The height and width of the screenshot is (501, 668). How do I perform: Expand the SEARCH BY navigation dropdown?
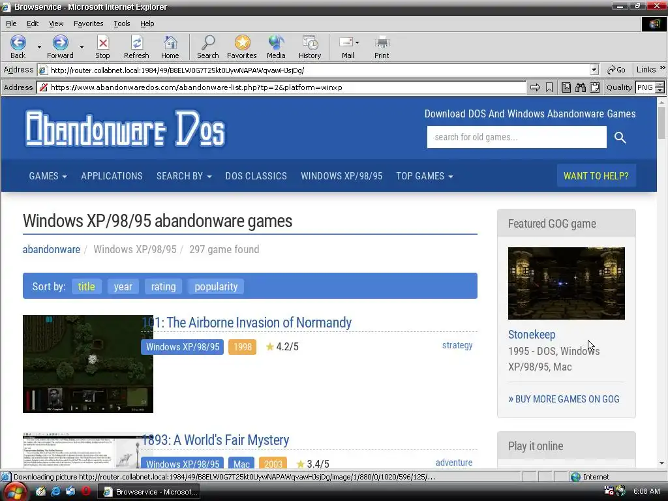point(184,176)
